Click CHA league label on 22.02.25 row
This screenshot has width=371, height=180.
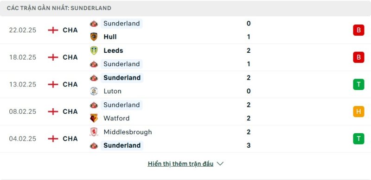(70, 30)
